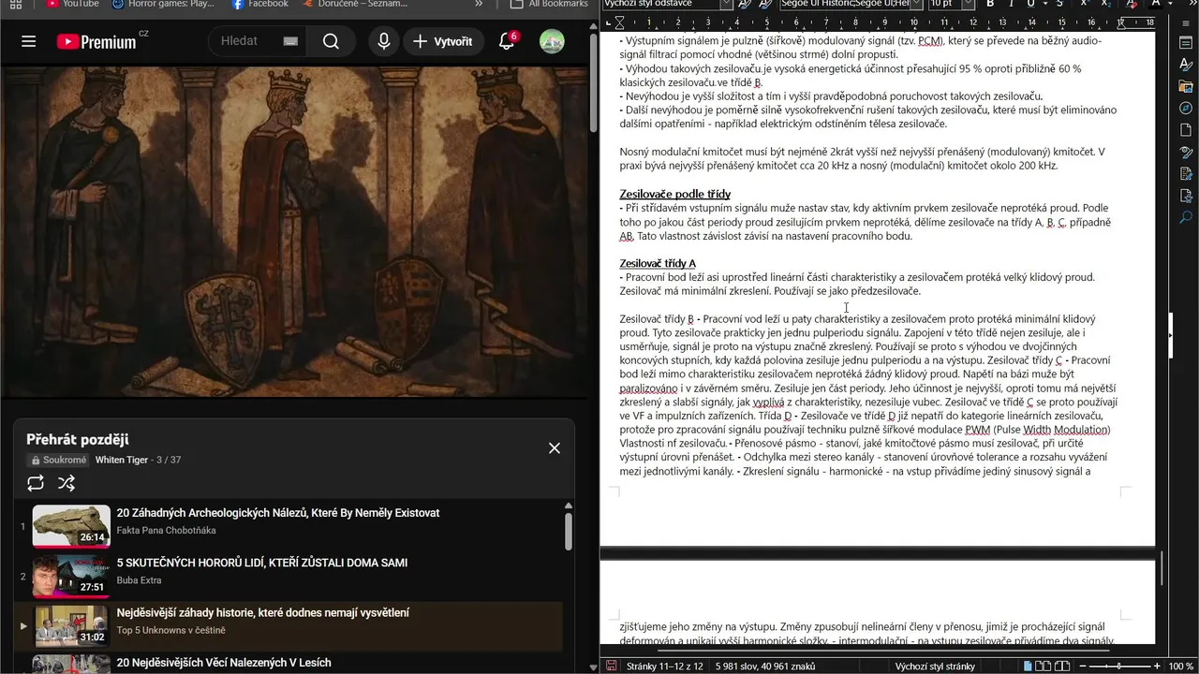The width and height of the screenshot is (1199, 674).
Task: Click the Whiten Tiger playlist owner
Action: coord(122,461)
